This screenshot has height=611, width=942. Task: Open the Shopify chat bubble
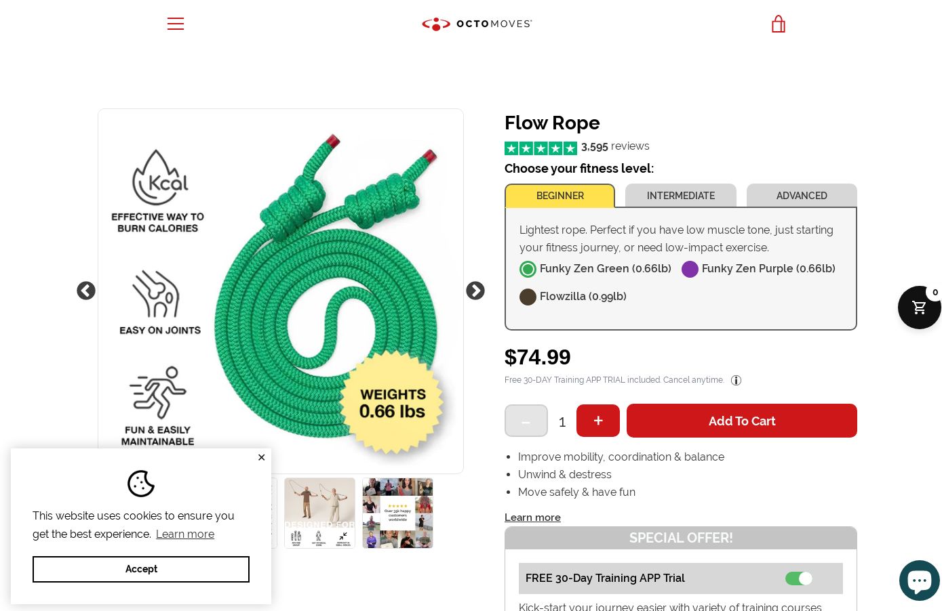pyautogui.click(x=919, y=580)
